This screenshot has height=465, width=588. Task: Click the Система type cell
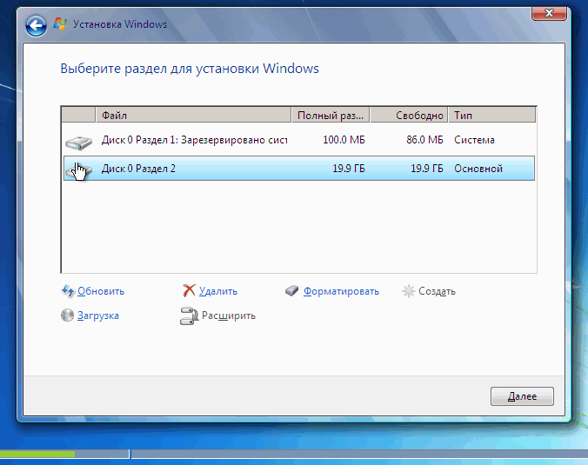click(474, 140)
